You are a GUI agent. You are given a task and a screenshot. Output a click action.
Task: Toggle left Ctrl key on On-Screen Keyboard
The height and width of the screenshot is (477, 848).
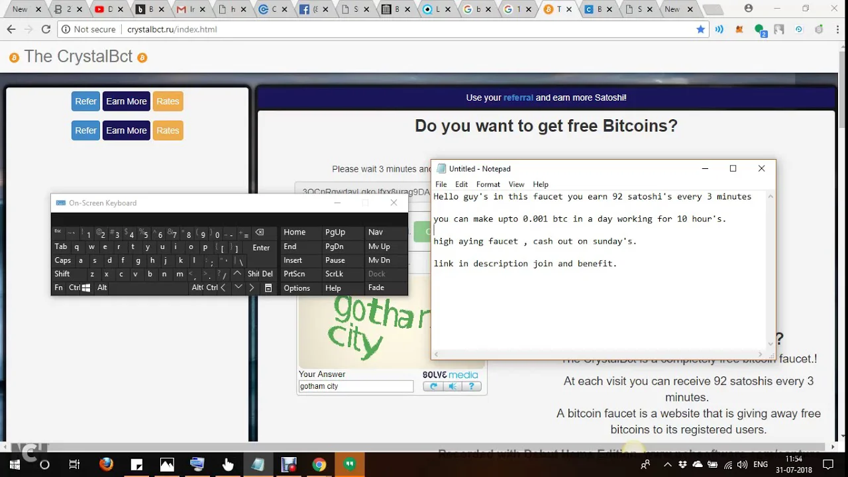(74, 288)
